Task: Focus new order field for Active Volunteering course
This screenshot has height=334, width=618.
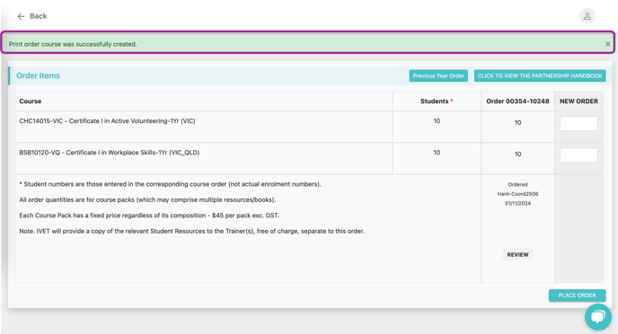Action: coord(578,123)
